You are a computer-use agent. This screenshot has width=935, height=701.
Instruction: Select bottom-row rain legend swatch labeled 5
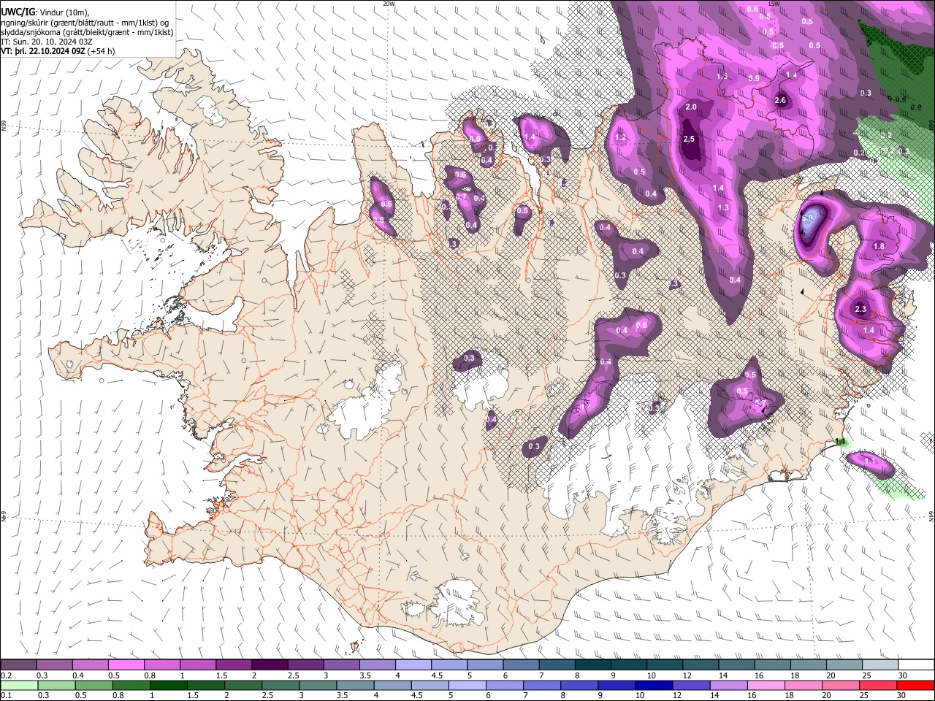click(467, 685)
